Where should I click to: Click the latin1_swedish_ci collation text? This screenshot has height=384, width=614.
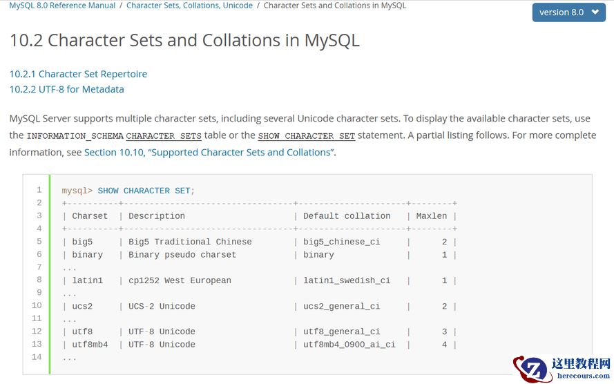click(x=347, y=280)
